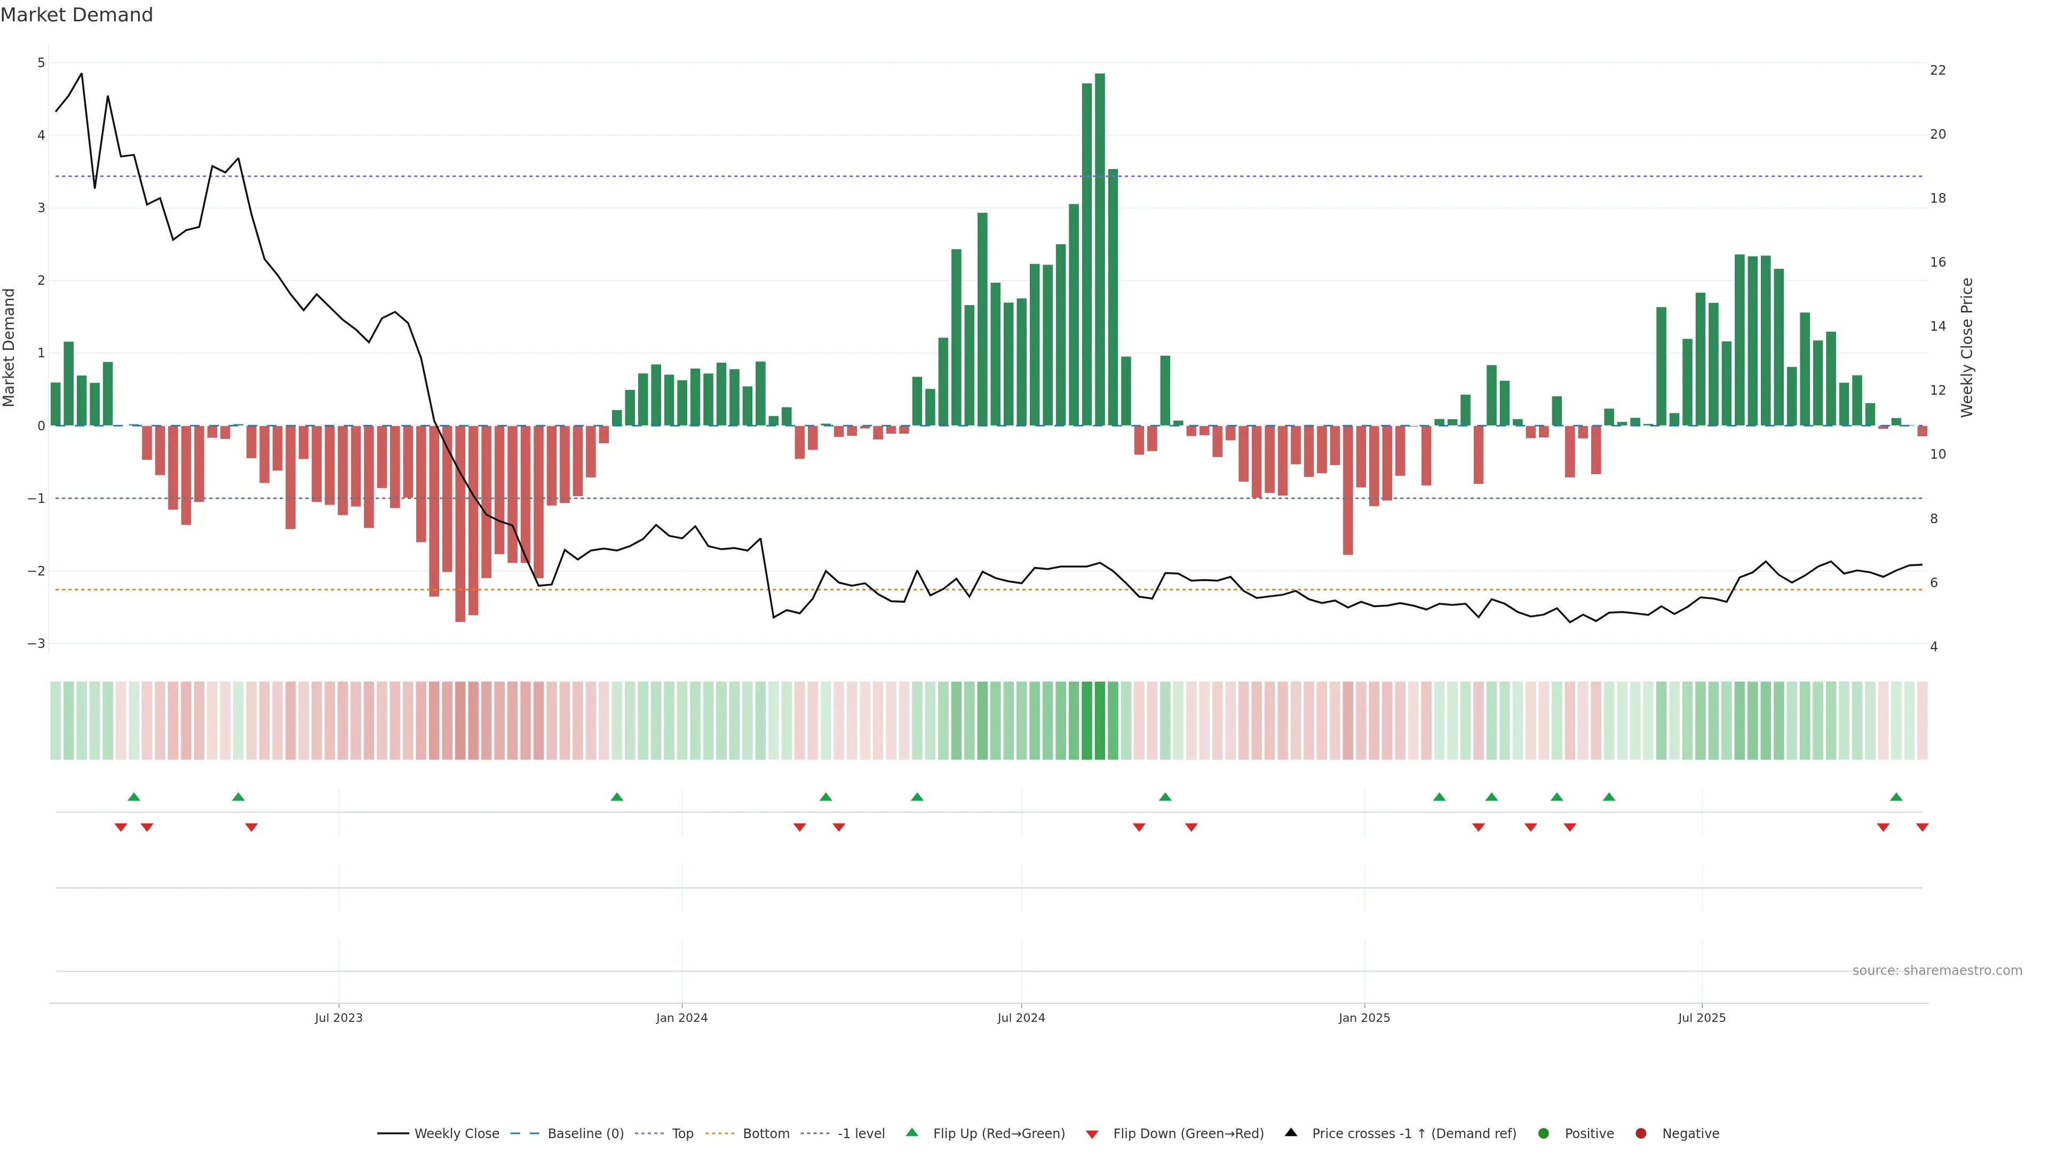Click the black Price crosses -1 triangle icon
The width and height of the screenshot is (2049, 1152).
pyautogui.click(x=1291, y=1133)
